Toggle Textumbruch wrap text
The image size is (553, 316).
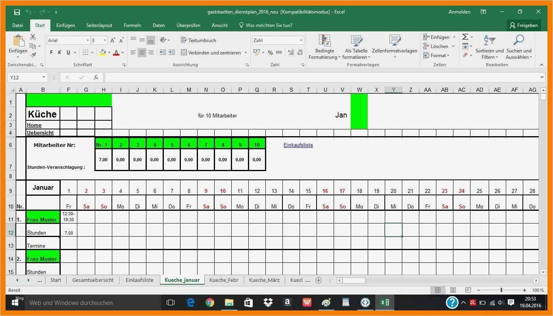point(198,40)
